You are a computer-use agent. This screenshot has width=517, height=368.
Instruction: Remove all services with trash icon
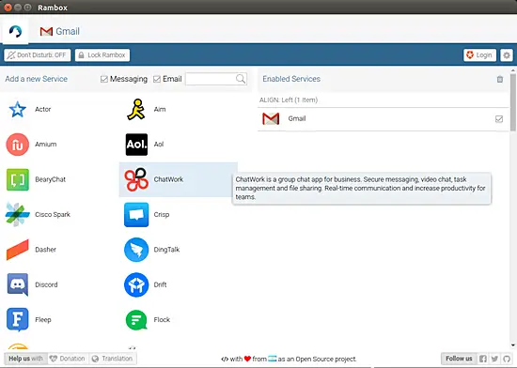(500, 79)
